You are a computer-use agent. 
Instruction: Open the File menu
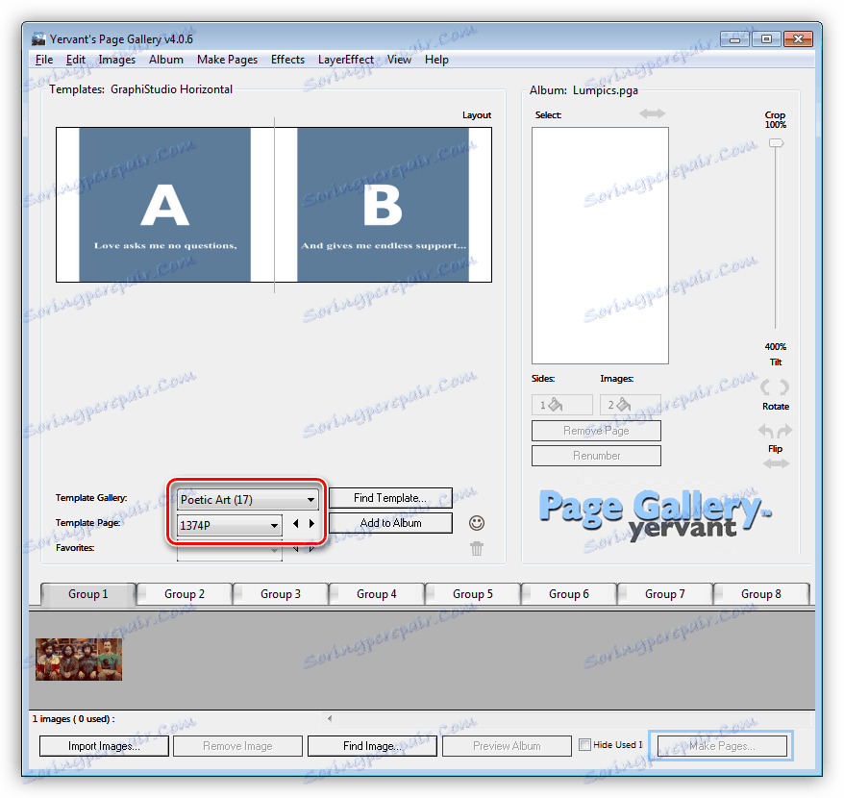pos(44,60)
